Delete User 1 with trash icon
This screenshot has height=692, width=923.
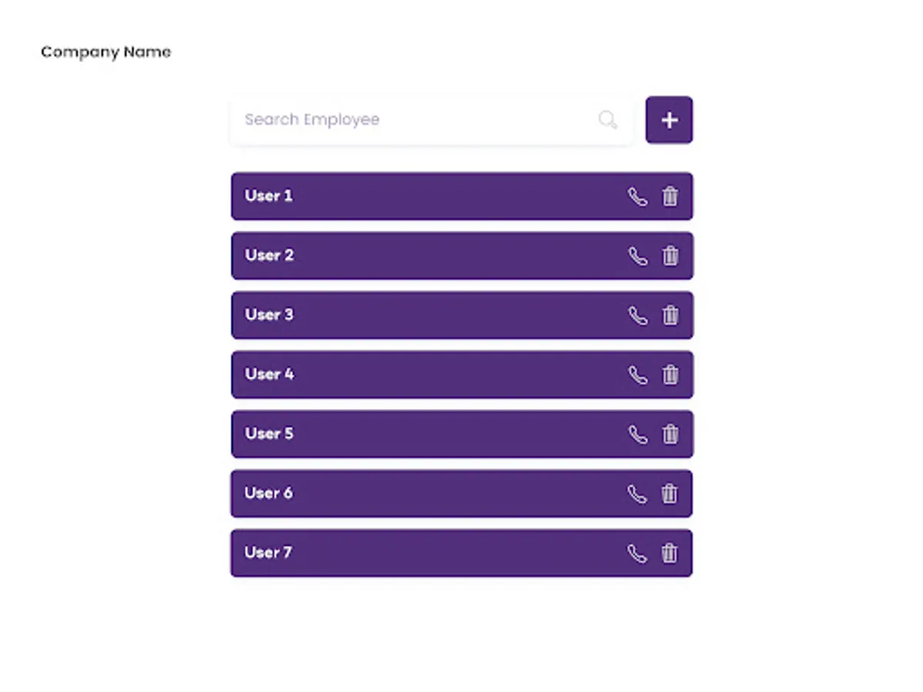670,197
